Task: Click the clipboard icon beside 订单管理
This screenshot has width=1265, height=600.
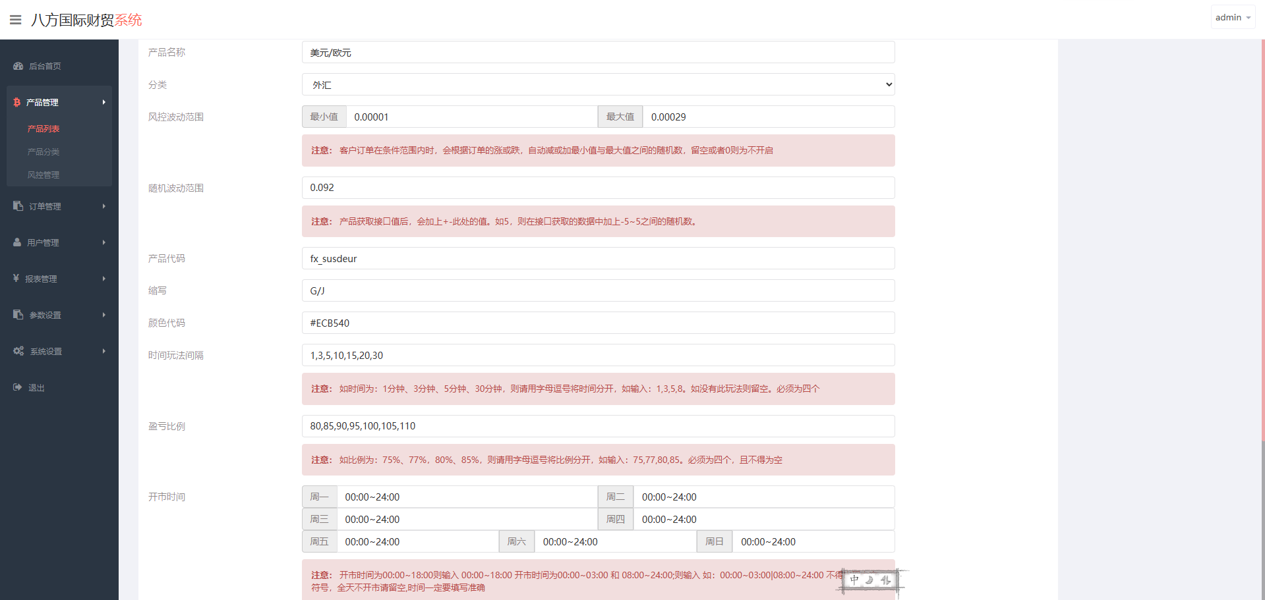Action: [x=17, y=205]
